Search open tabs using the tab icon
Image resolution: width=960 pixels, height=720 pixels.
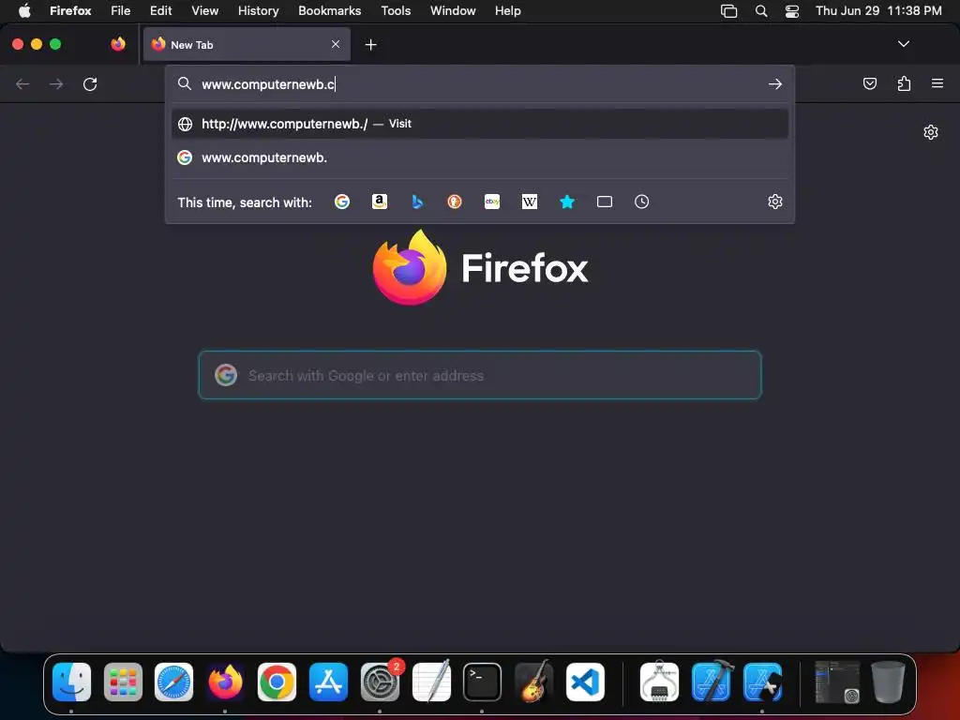tap(605, 202)
